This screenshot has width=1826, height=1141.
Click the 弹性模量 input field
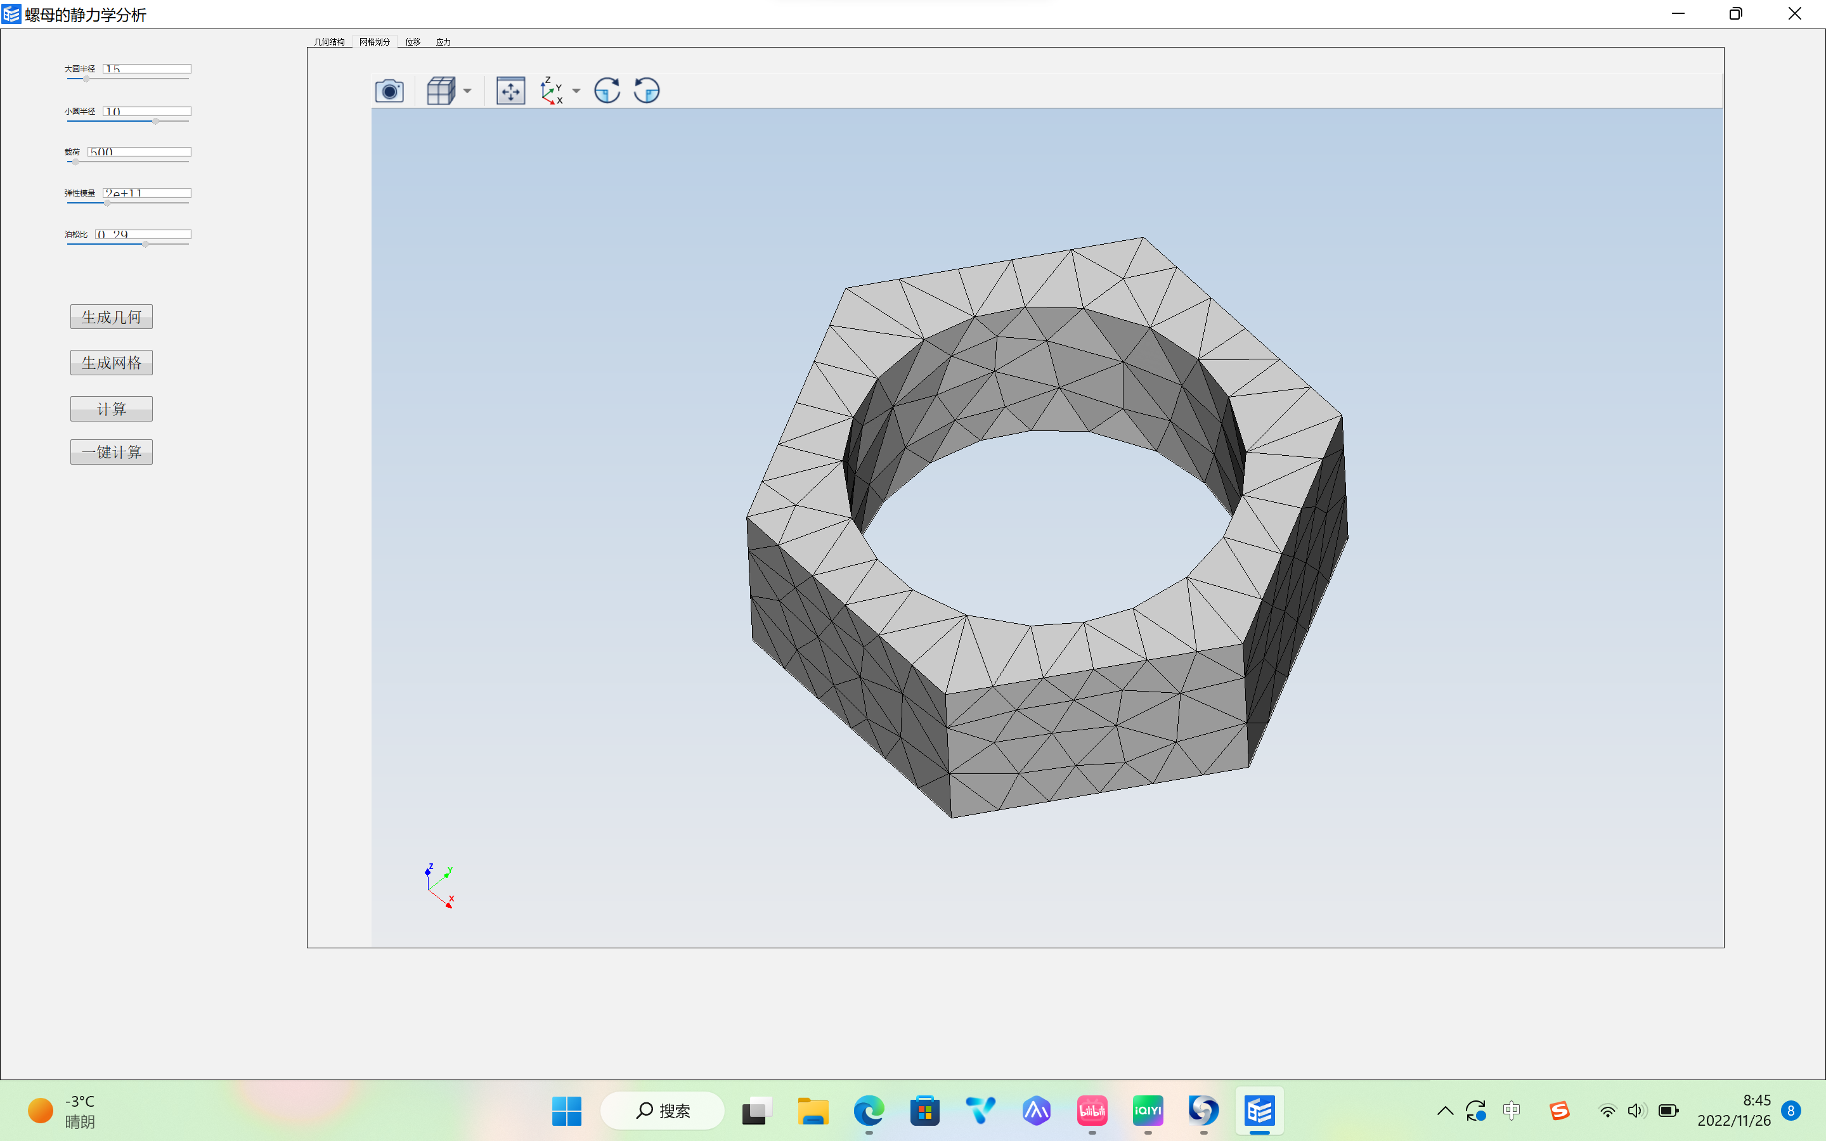point(145,192)
